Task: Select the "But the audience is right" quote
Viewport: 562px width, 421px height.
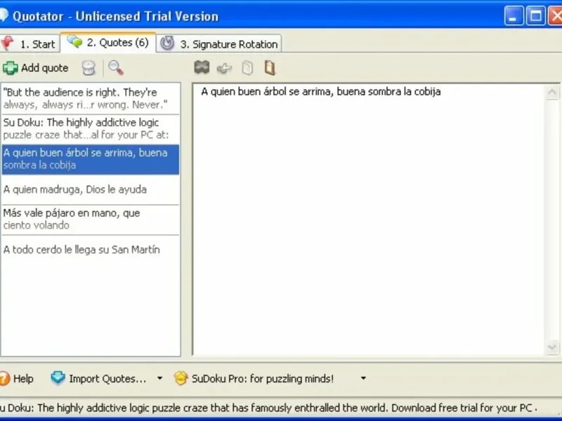Action: click(91, 99)
